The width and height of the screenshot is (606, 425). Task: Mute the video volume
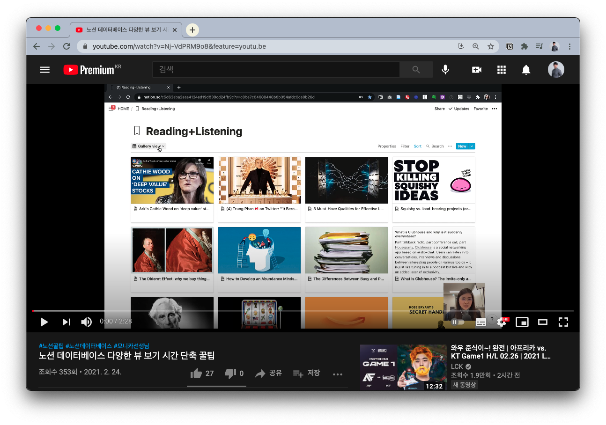point(86,322)
